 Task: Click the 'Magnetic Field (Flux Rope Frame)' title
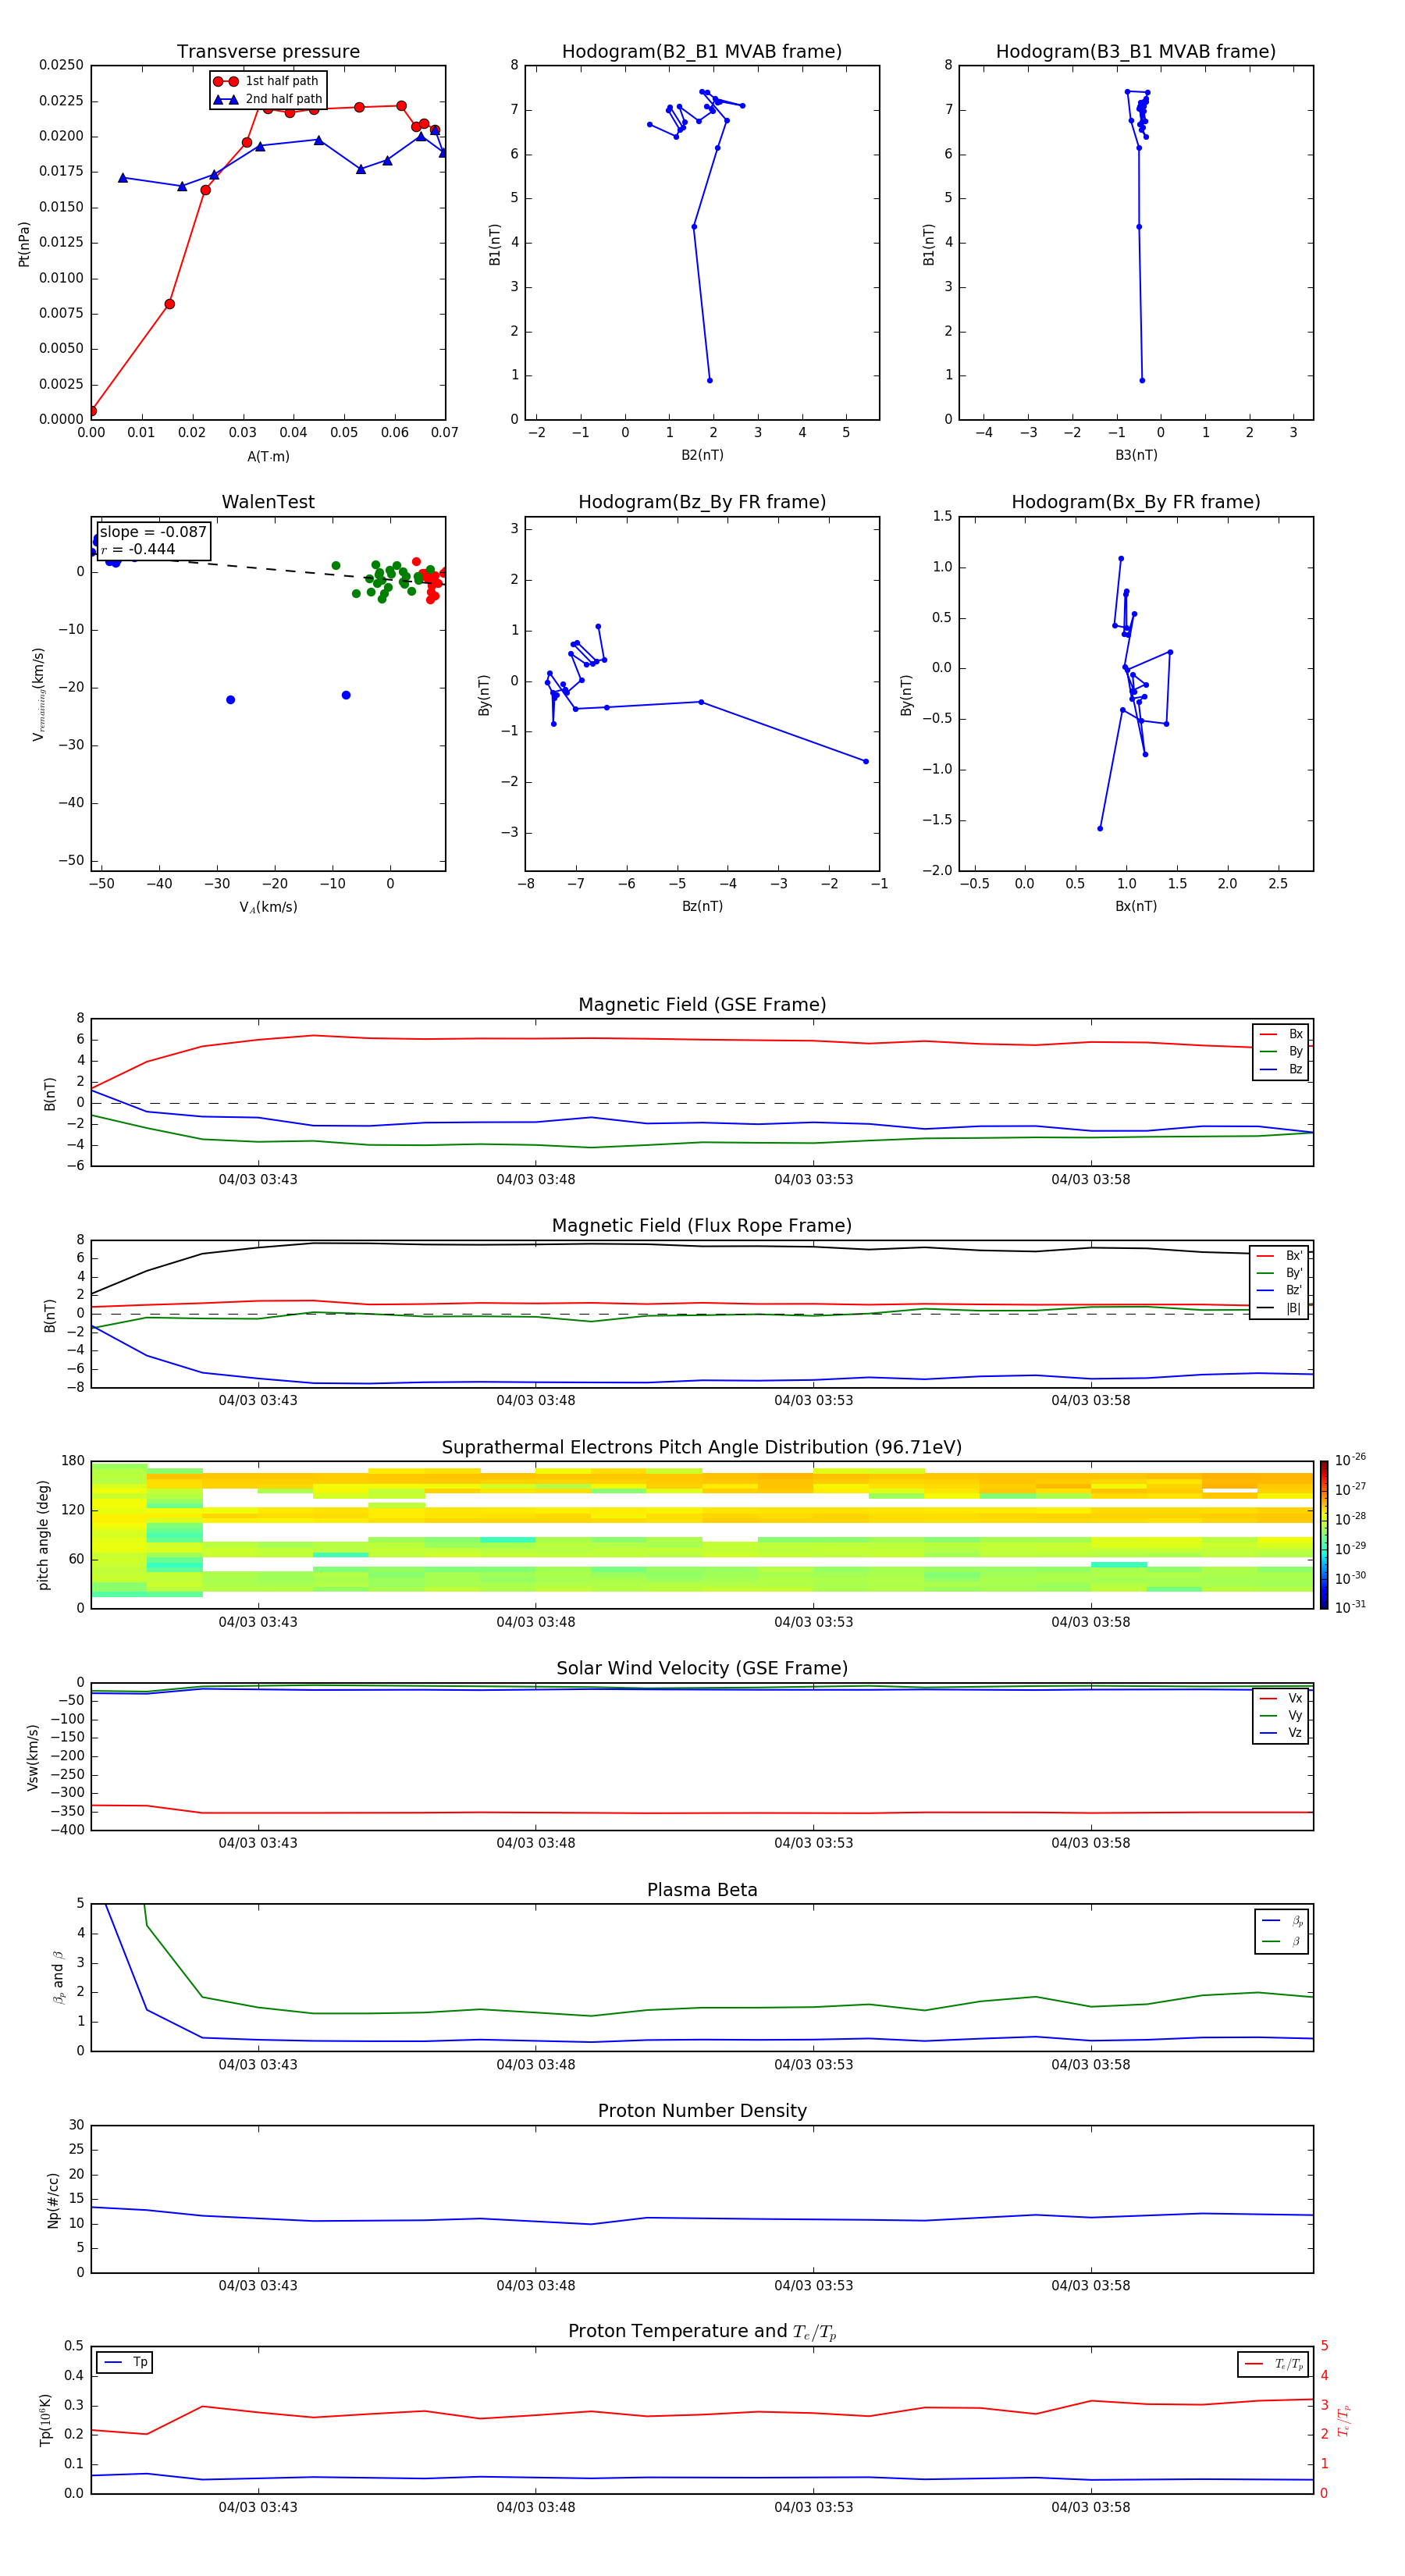tap(702, 1226)
